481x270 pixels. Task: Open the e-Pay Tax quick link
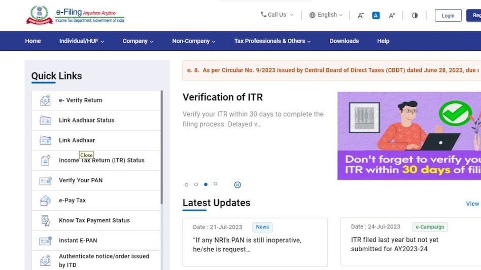click(x=96, y=201)
